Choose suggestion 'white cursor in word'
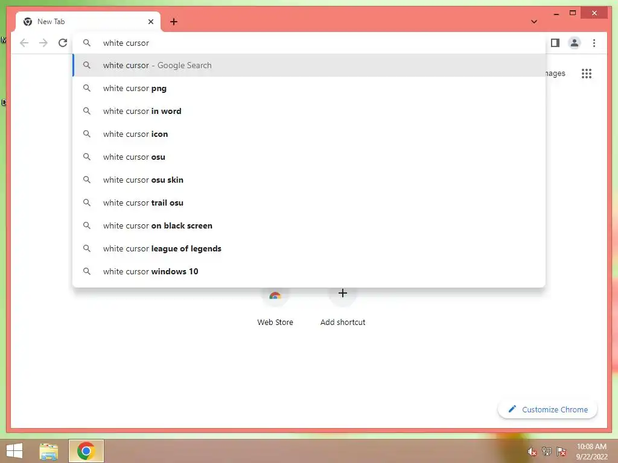 point(309,111)
